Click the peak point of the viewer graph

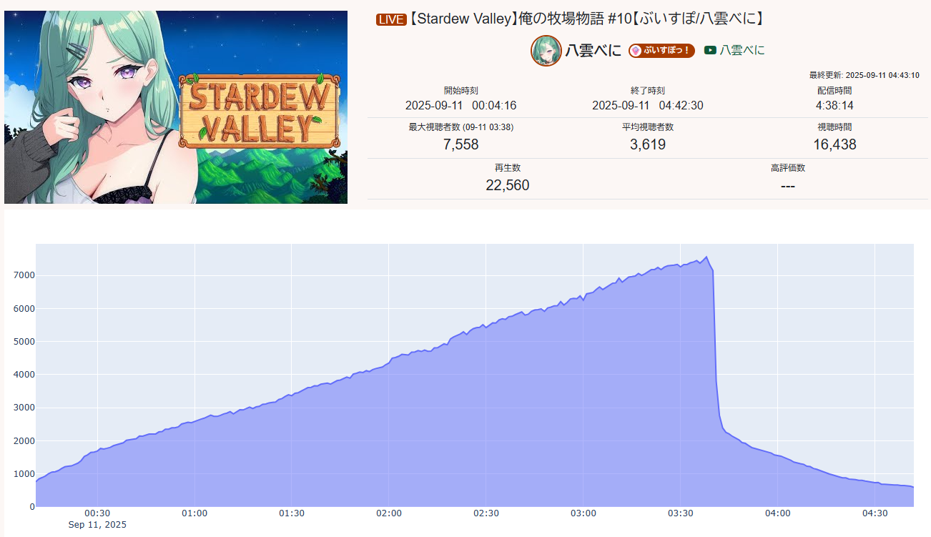click(x=706, y=257)
